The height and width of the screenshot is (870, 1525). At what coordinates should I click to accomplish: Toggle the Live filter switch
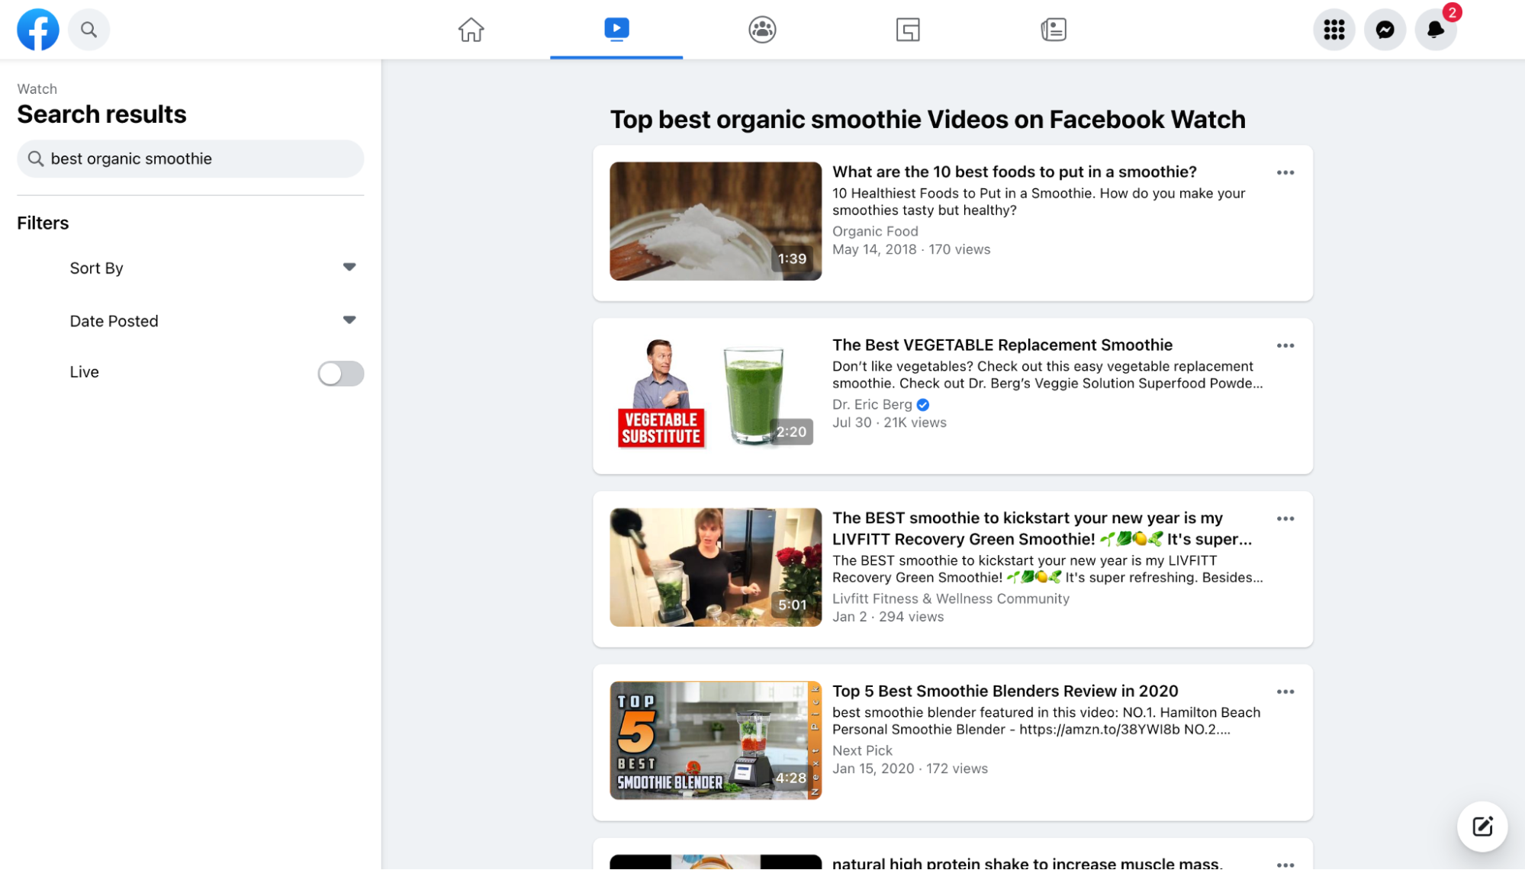[340, 373]
